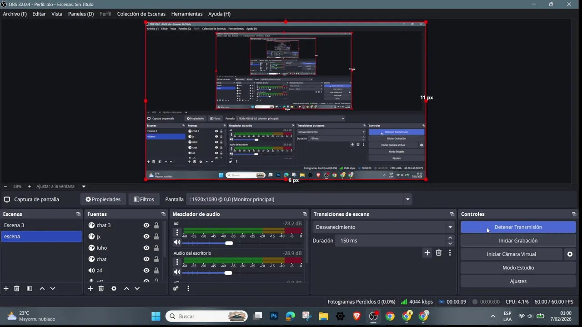Open the source Filtros button

pyautogui.click(x=144, y=199)
